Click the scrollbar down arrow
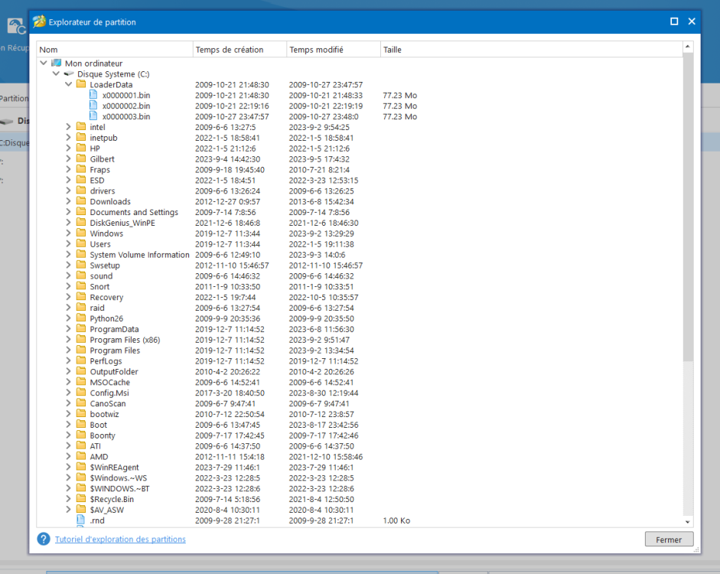720x574 pixels. [686, 521]
